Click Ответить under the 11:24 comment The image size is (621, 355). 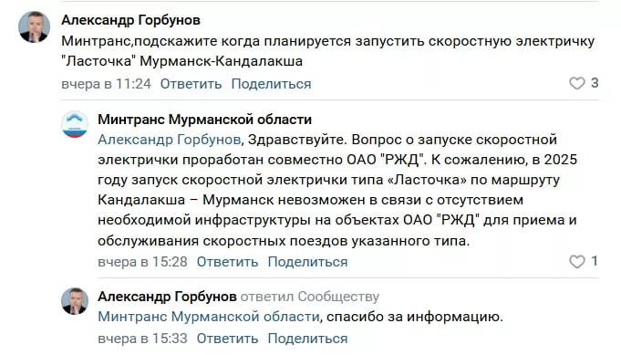pos(191,84)
